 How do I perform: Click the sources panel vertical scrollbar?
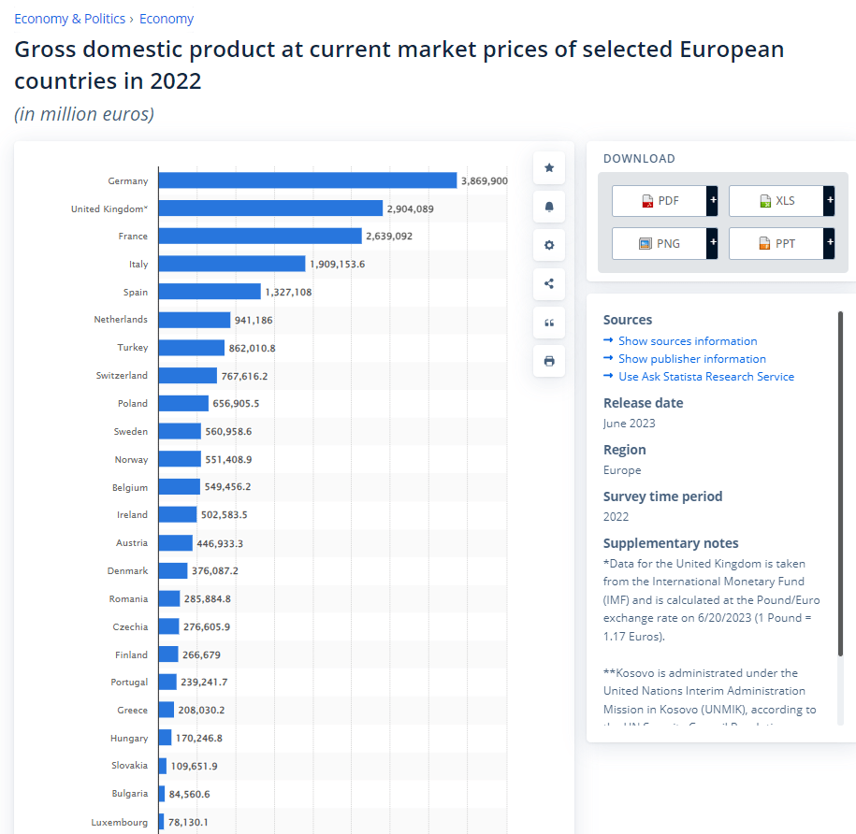pyautogui.click(x=840, y=484)
